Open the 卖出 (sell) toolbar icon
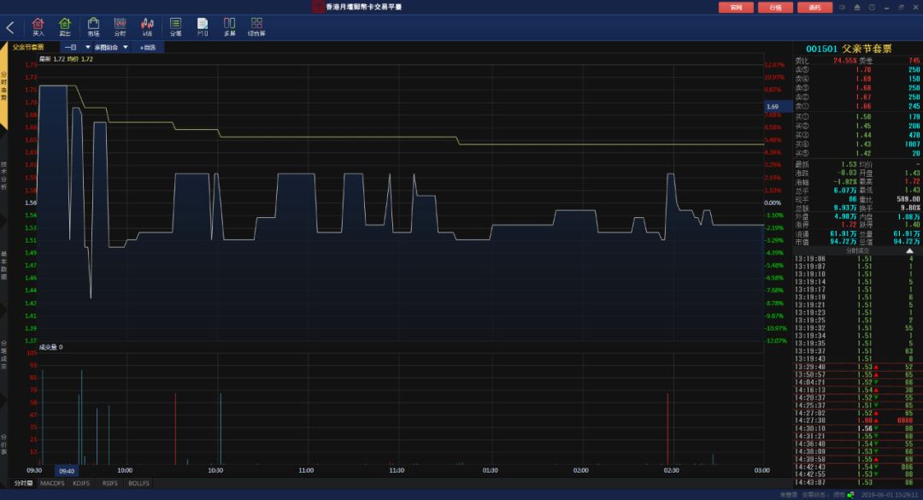The height and width of the screenshot is (500, 923). click(65, 26)
